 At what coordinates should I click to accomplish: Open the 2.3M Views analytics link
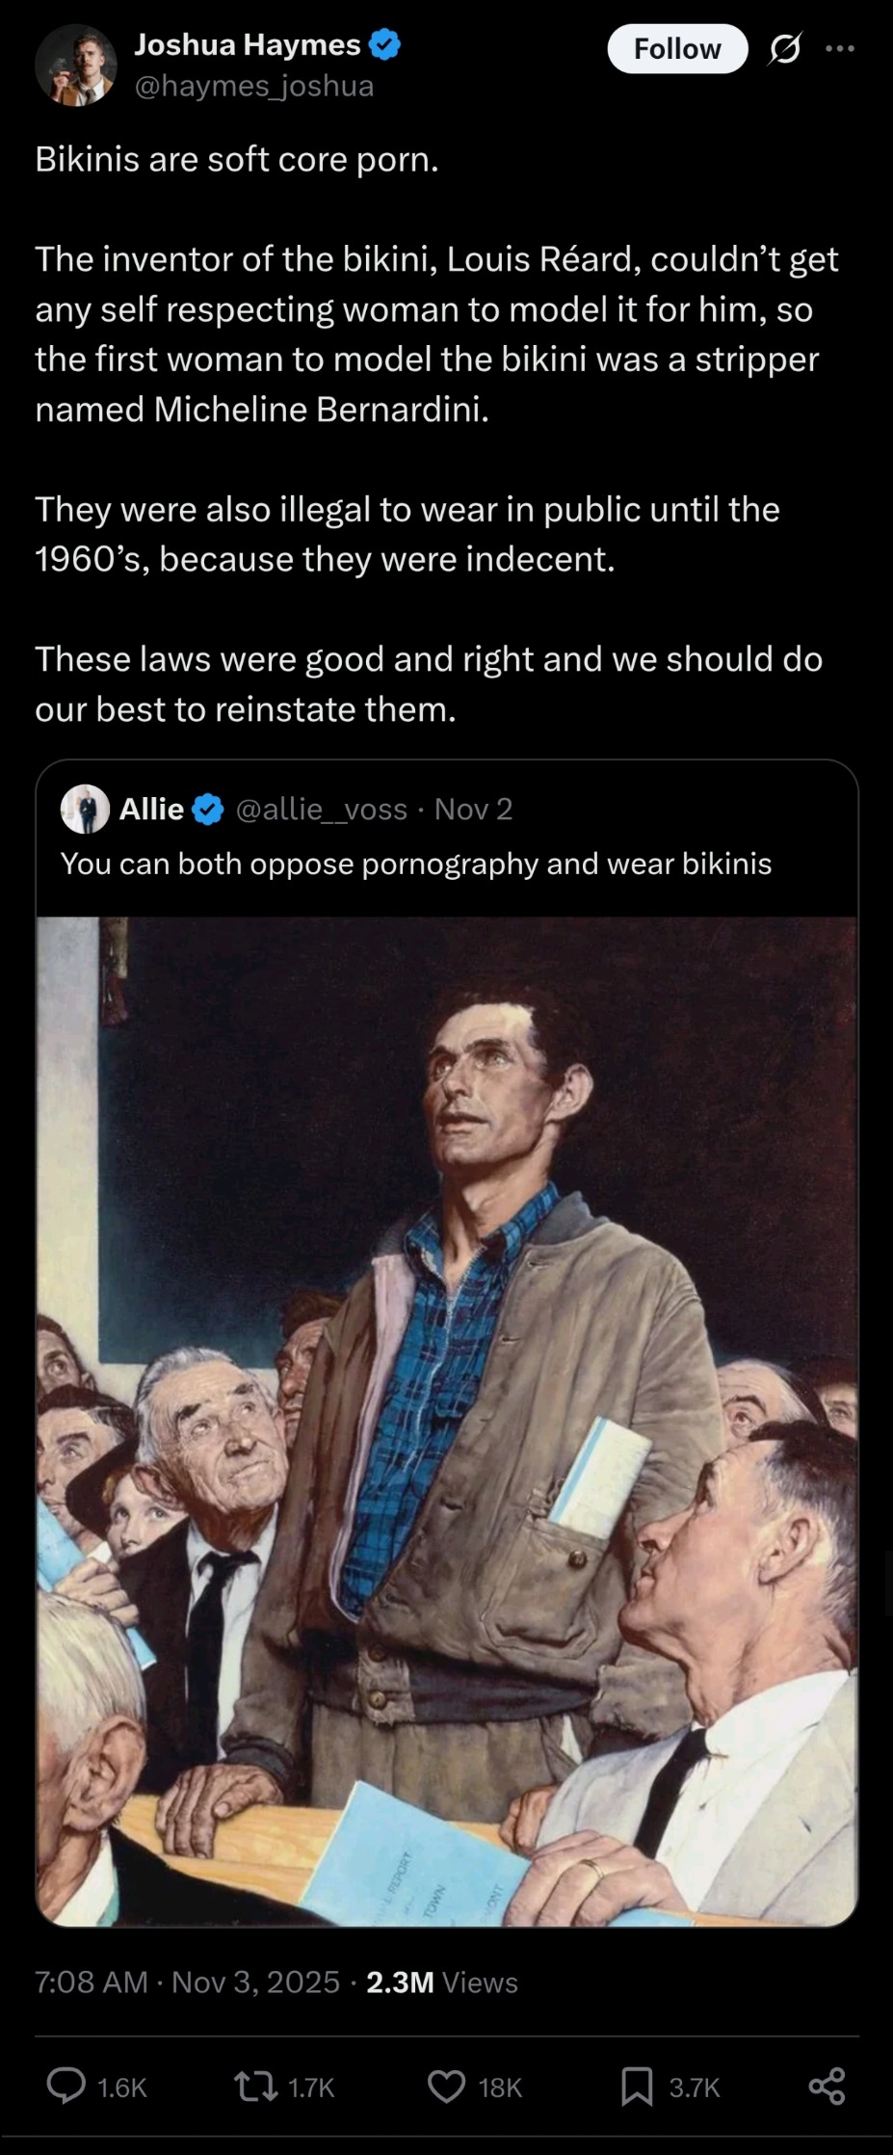pos(442,1982)
